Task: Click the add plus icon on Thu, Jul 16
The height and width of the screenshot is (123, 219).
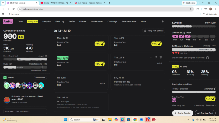Action: click(x=151, y=57)
